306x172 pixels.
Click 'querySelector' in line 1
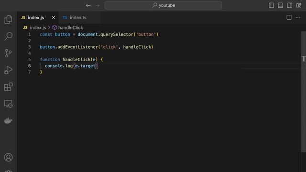(117, 34)
